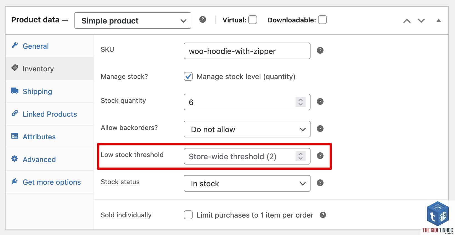This screenshot has width=455, height=235.
Task: Open the Allow backorders dropdown
Action: [247, 129]
